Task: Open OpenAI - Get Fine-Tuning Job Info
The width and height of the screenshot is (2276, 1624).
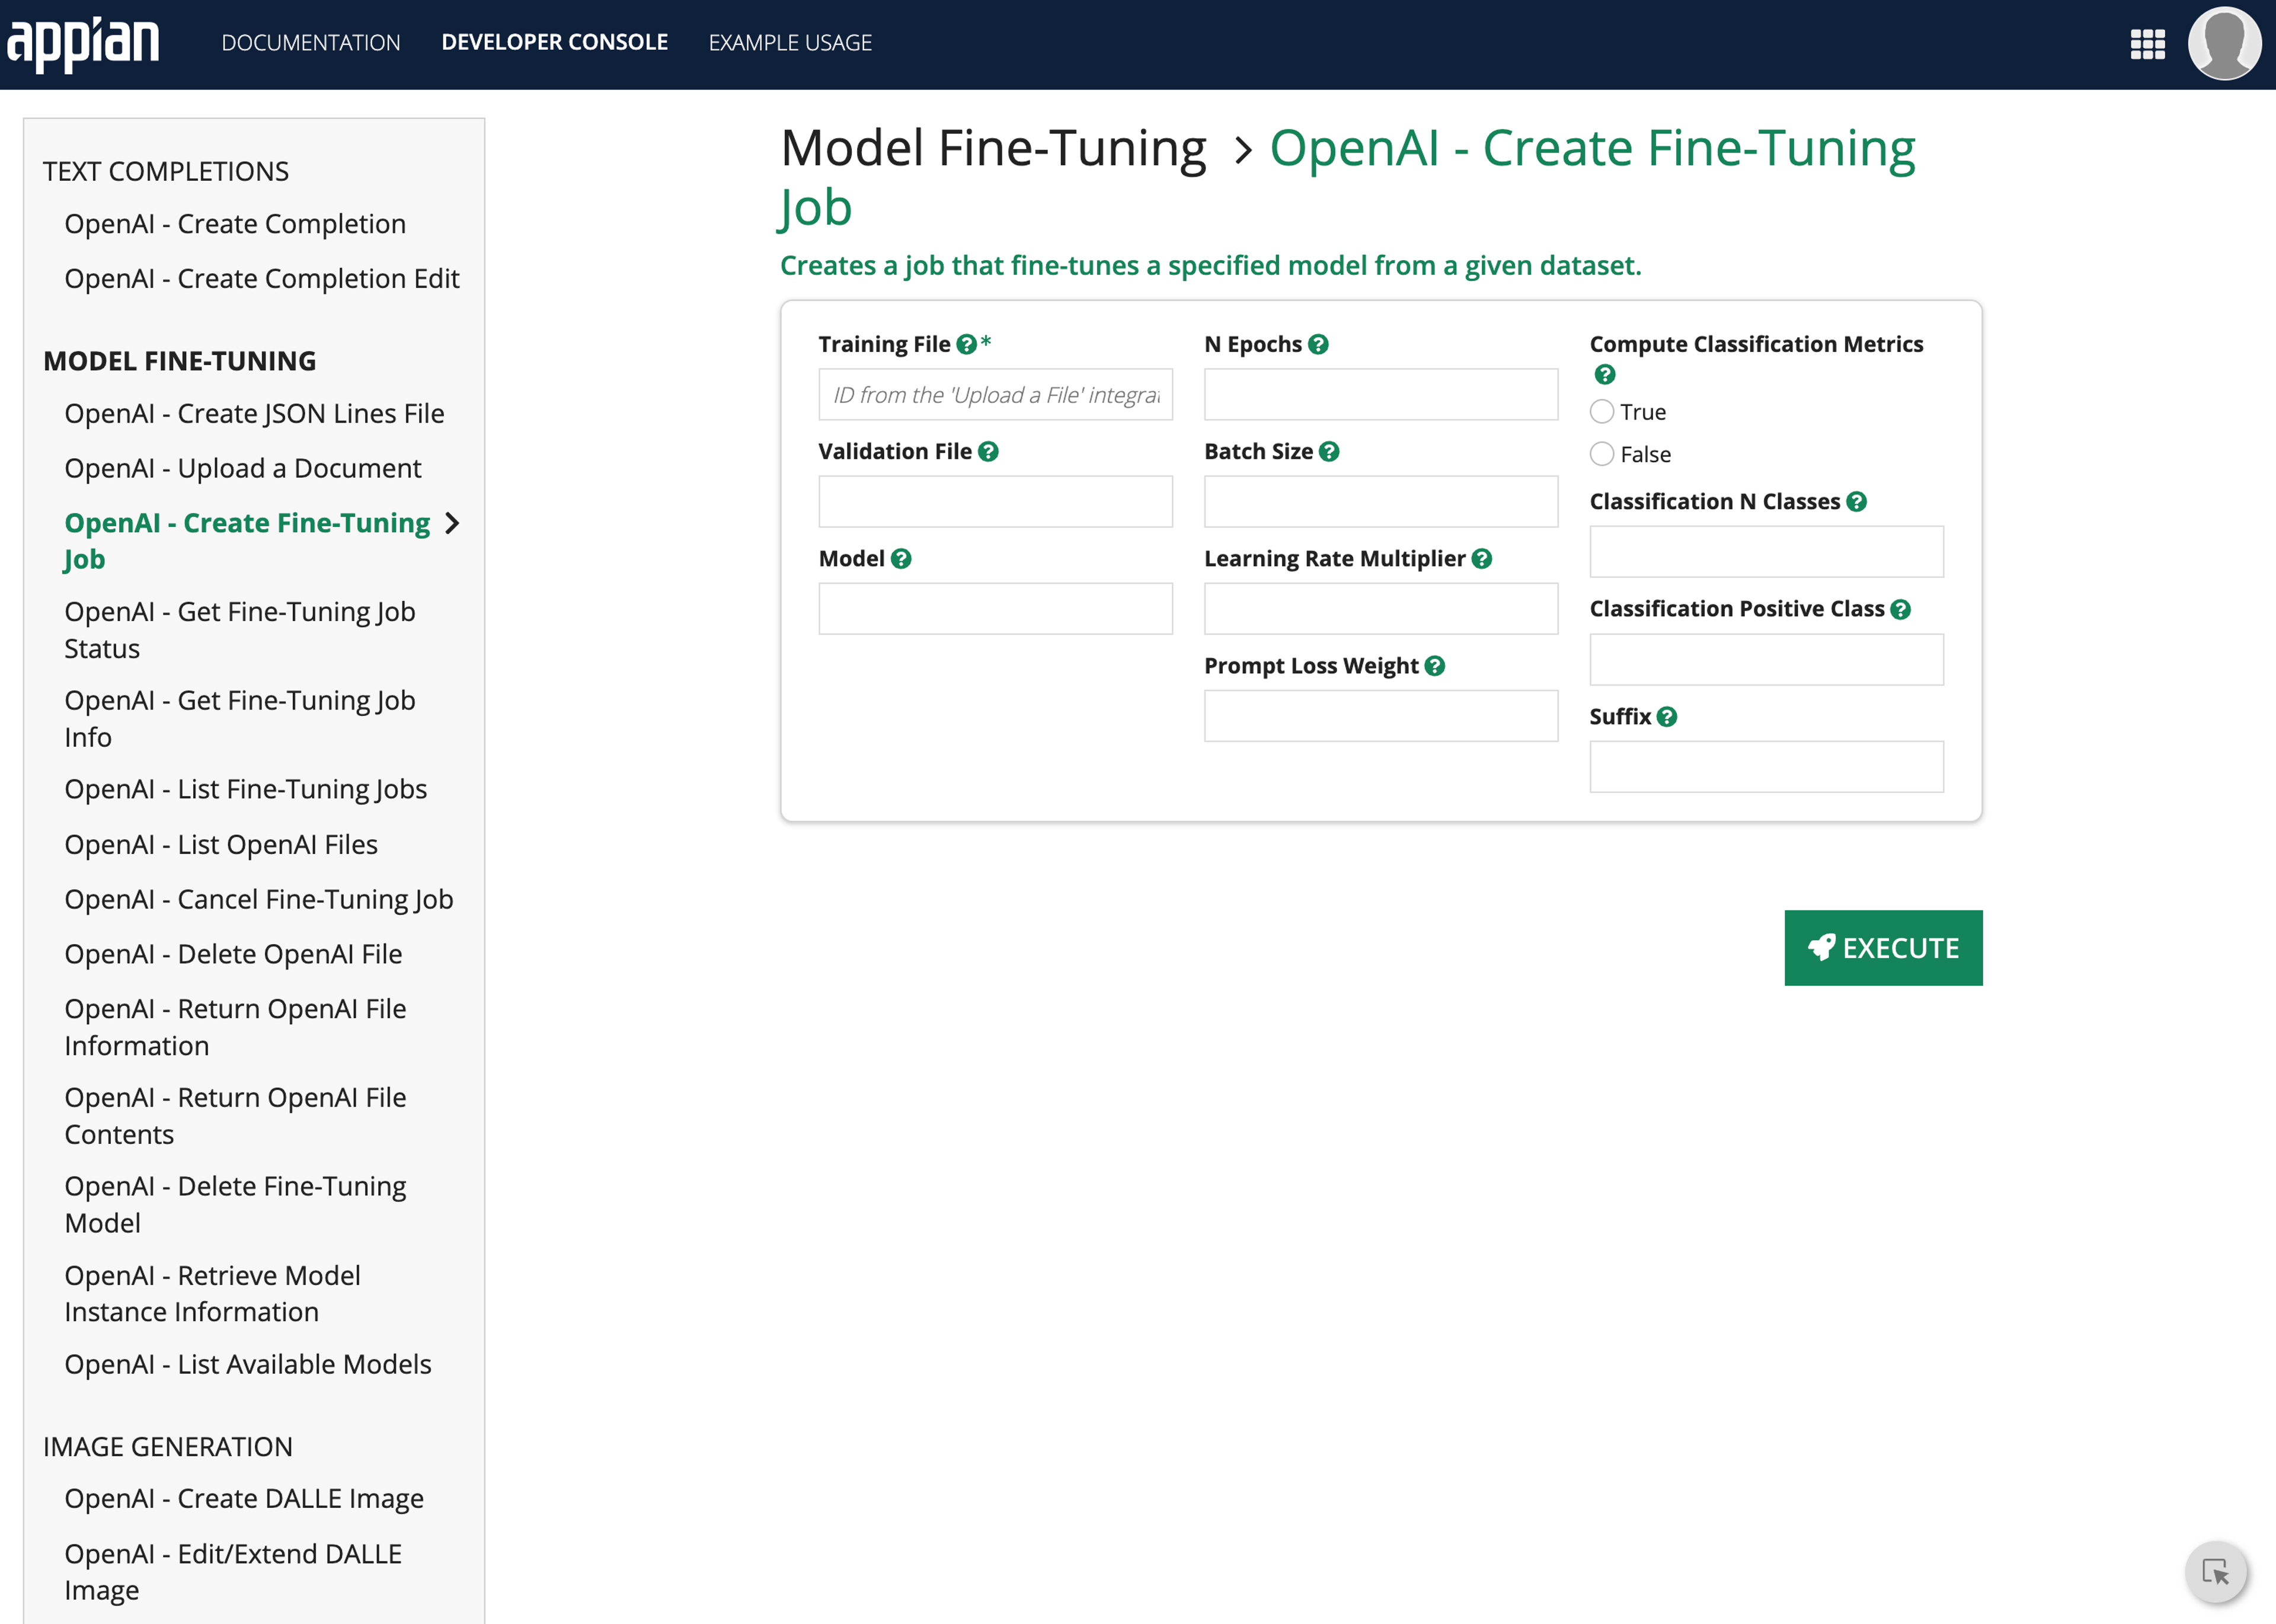Action: pyautogui.click(x=240, y=719)
